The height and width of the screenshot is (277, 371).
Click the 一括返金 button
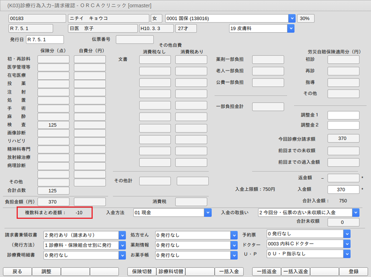pos(266,272)
